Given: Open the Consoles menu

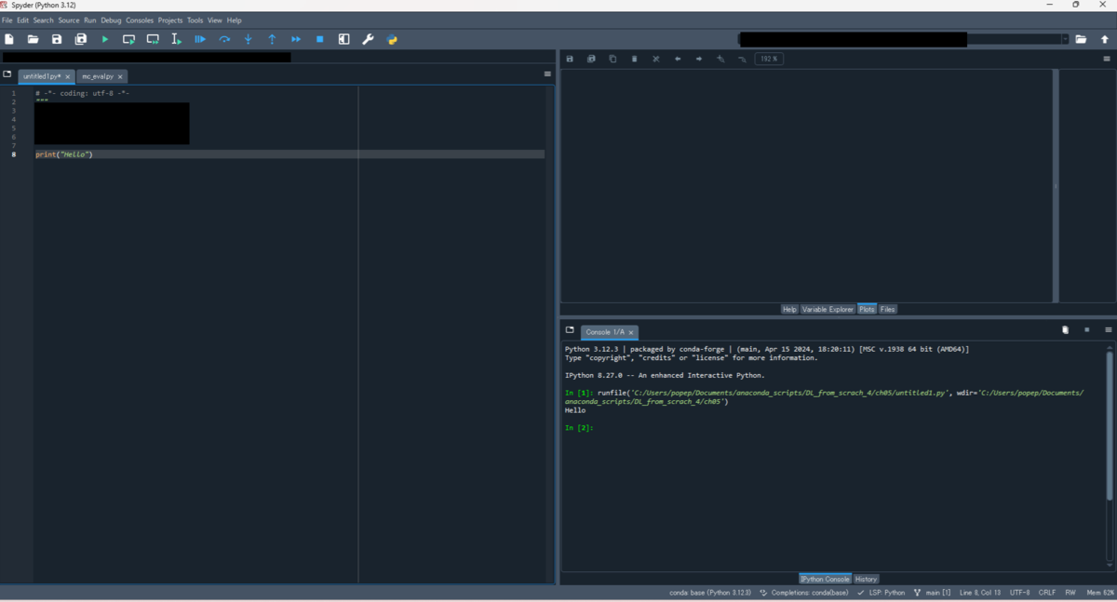Looking at the screenshot, I should click(140, 20).
